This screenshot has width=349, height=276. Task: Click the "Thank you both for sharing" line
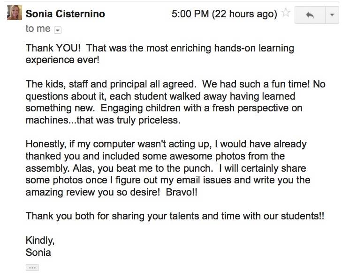[174, 216]
